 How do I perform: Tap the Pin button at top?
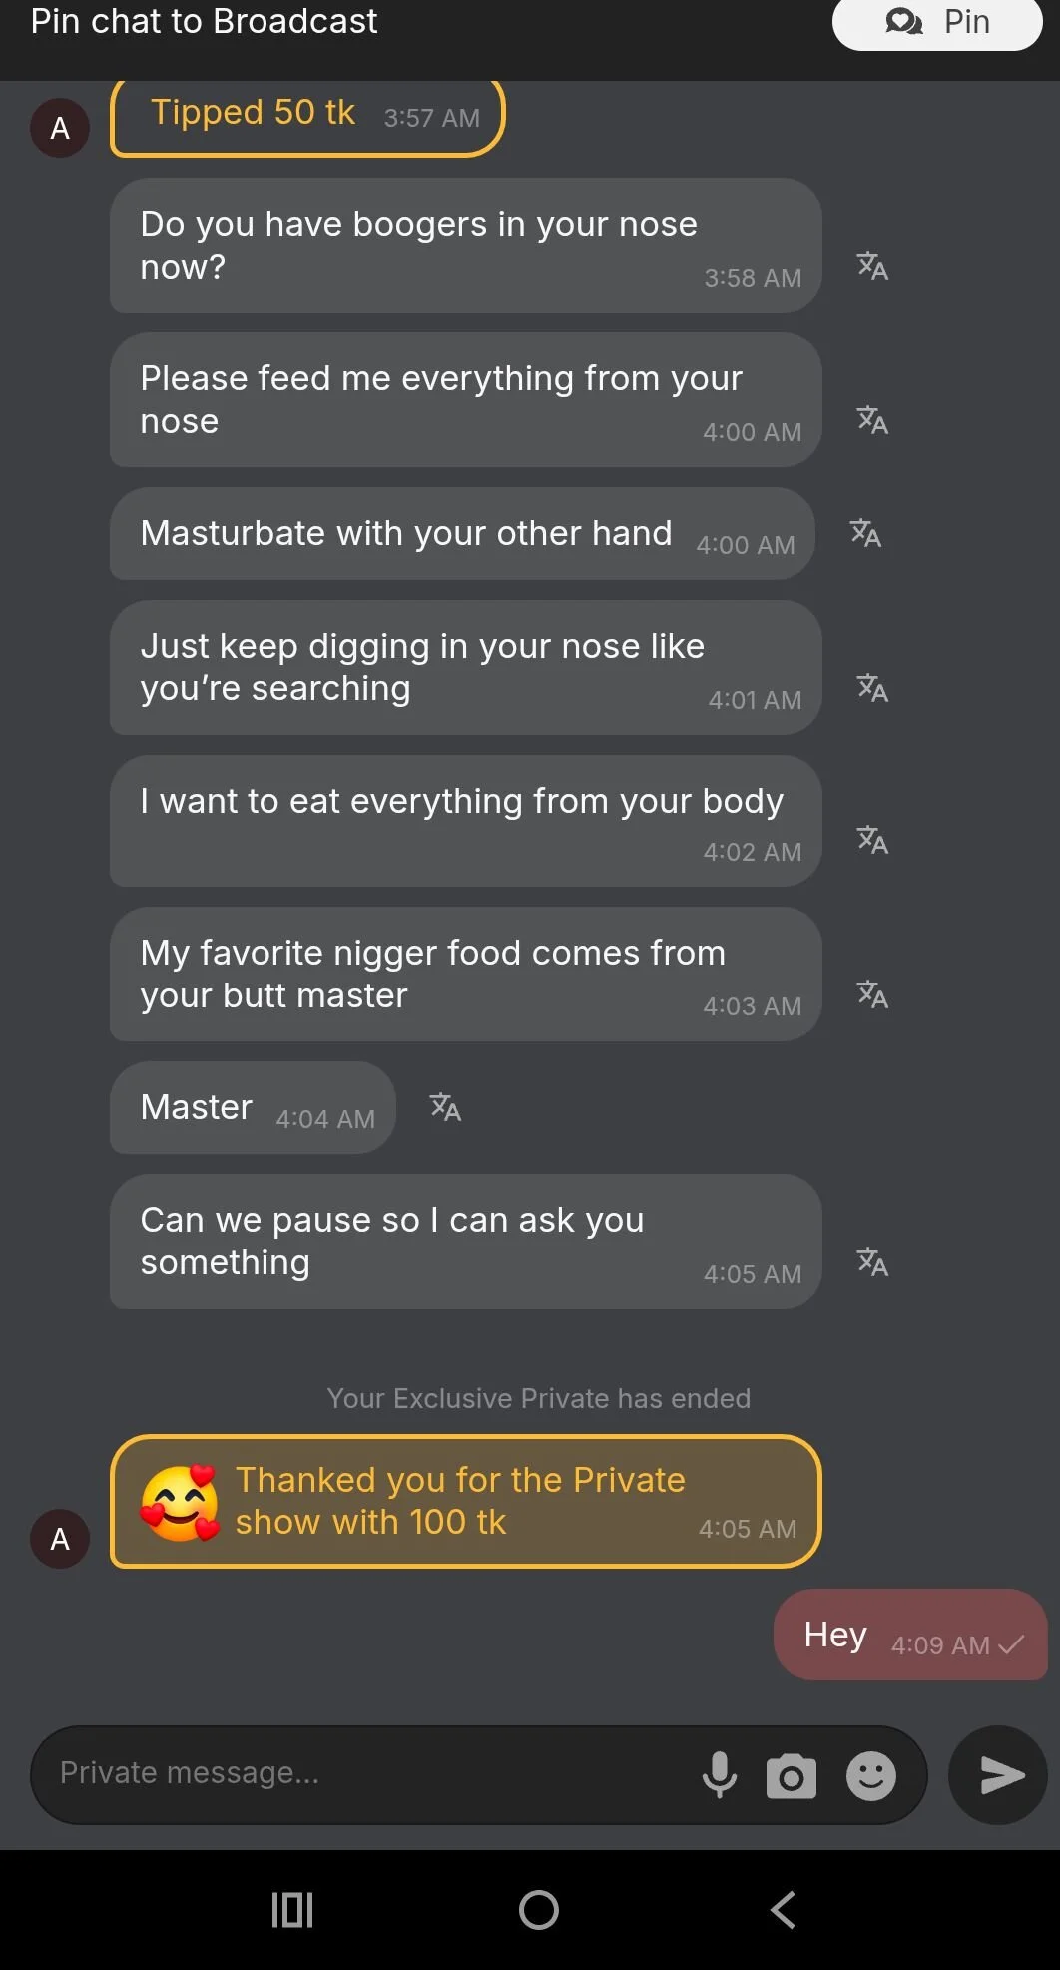coord(936,22)
